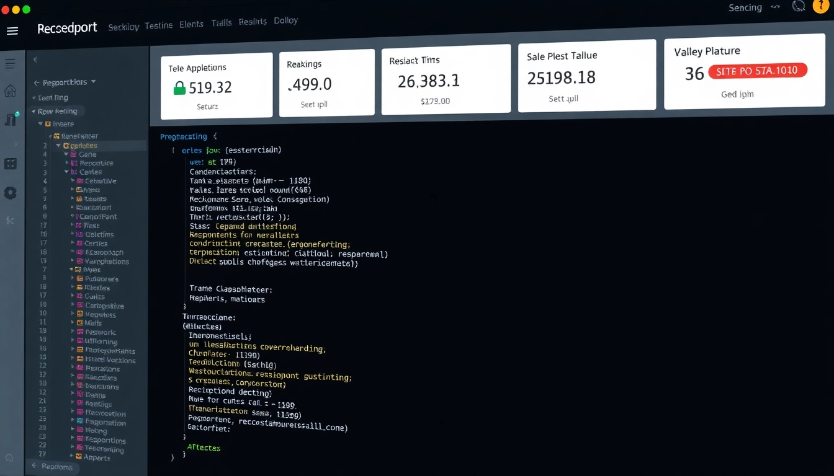Open the Seacing link in the title bar
Screen dimensions: 834x476
pyautogui.click(x=745, y=7)
